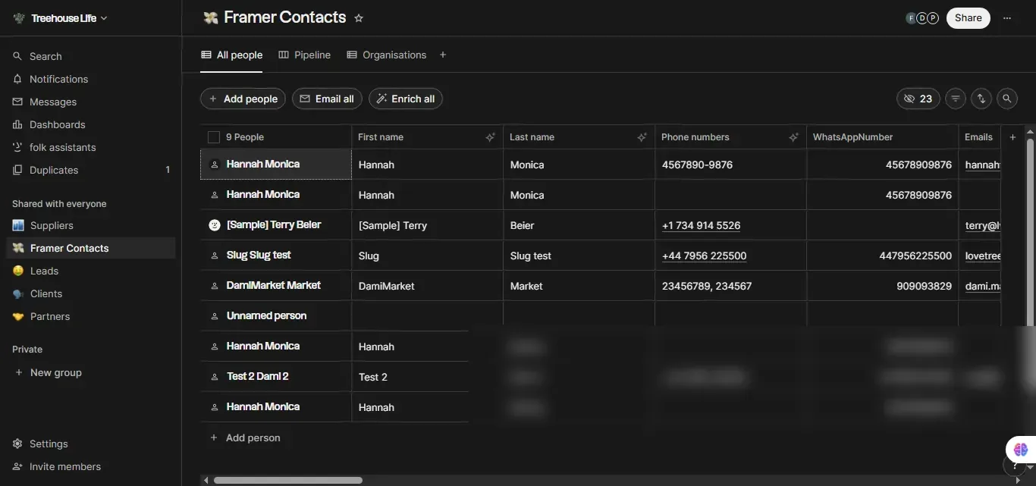The image size is (1036, 486).
Task: Open the DamiMarket Market contact
Action: coord(273,285)
